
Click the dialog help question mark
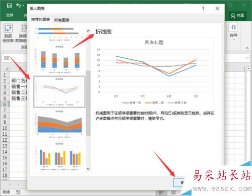[x=203, y=9]
